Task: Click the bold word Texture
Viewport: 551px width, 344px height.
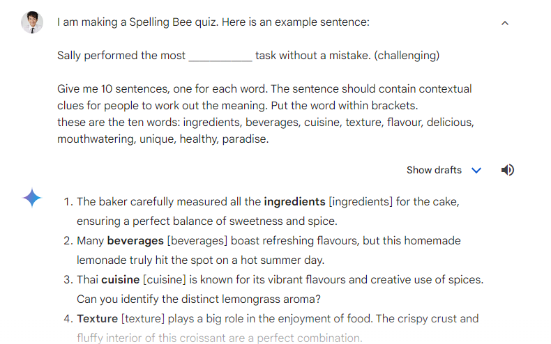Action: tap(98, 319)
